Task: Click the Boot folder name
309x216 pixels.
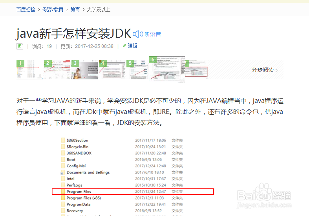Action: [x=71, y=159]
